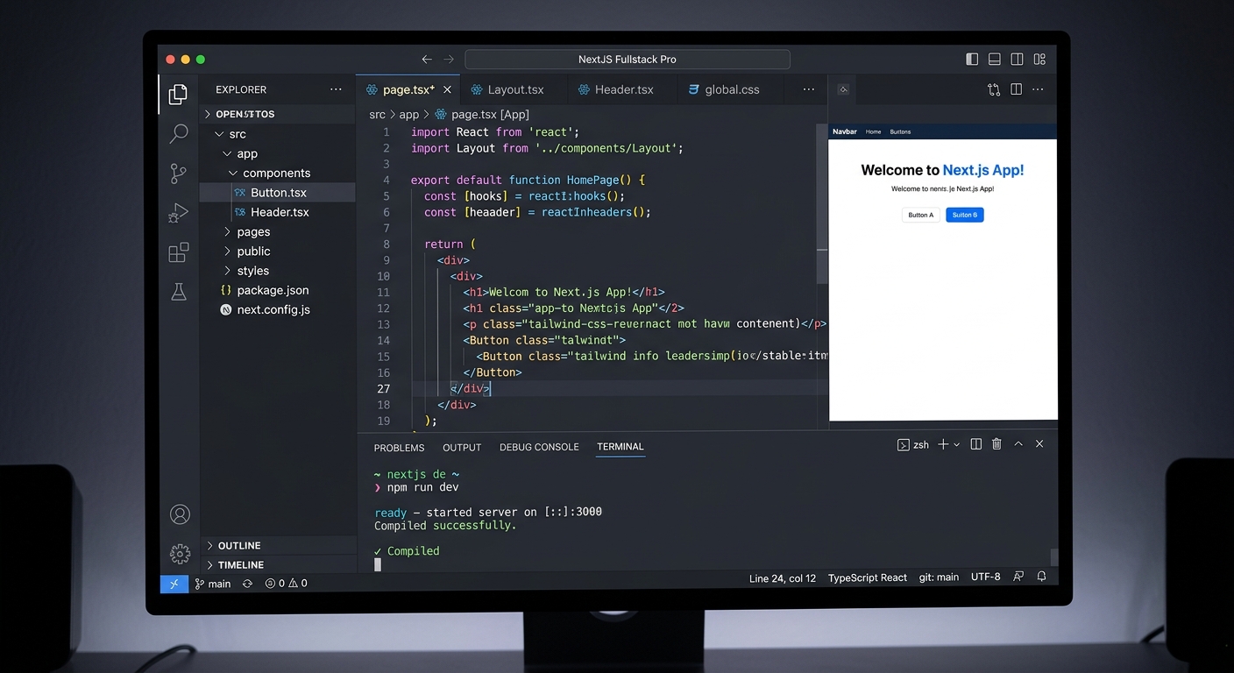Open the Open Changes icon near editor tabs

pos(993,89)
